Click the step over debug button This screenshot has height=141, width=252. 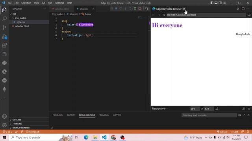120,9
